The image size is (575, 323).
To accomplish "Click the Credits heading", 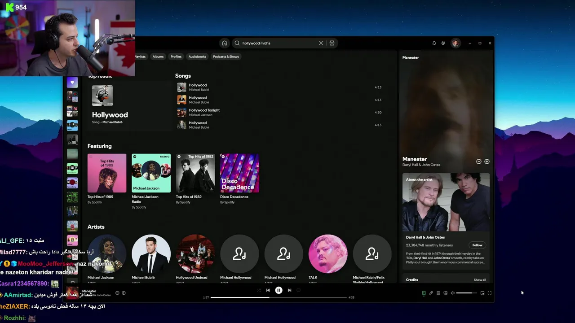I will pyautogui.click(x=412, y=280).
